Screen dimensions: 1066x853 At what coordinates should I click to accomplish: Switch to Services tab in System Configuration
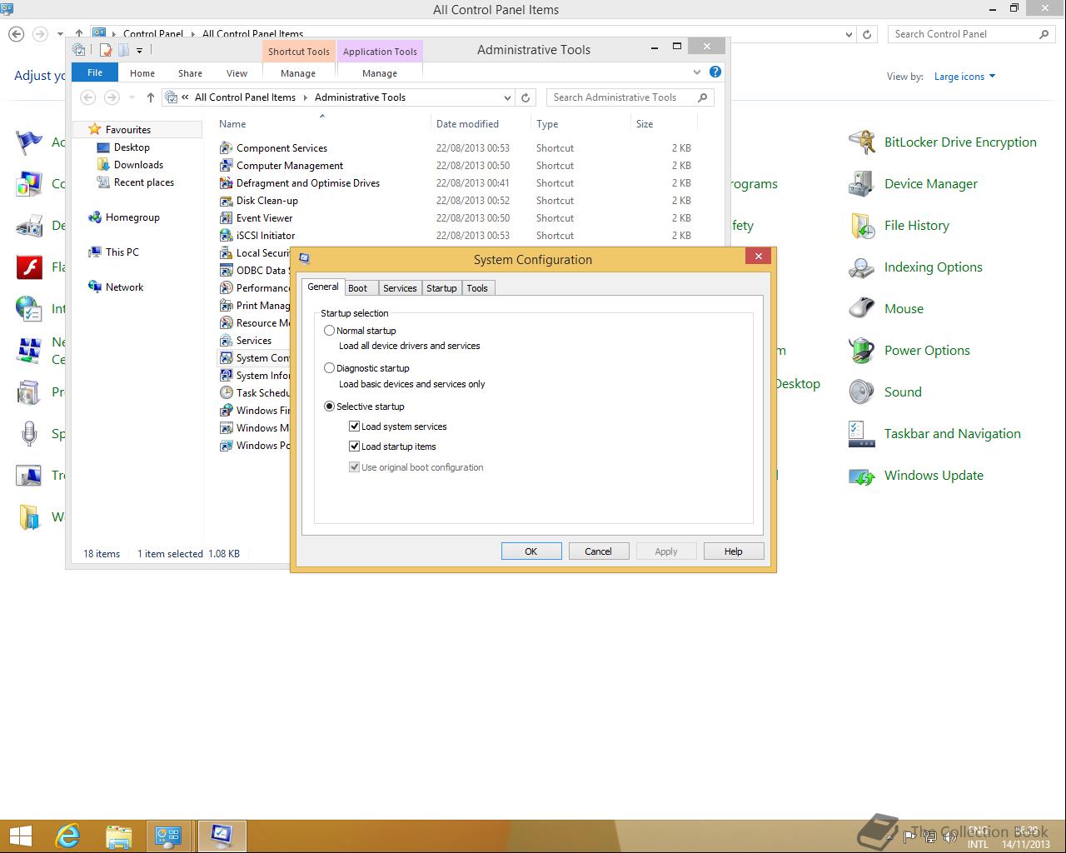coord(400,288)
